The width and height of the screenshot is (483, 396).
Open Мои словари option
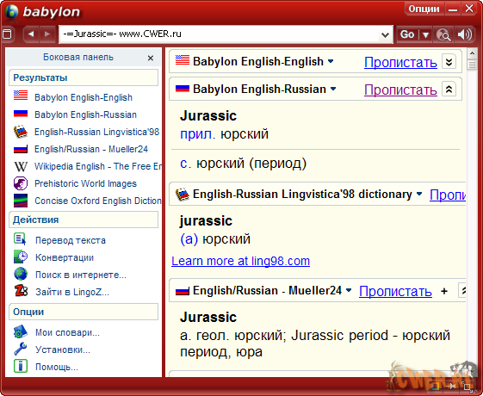(67, 332)
